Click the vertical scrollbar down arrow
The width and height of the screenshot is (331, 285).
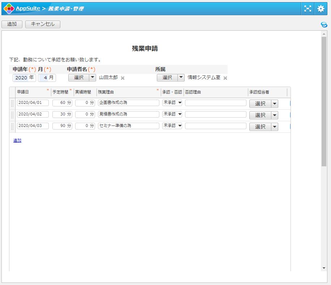coord(324,268)
